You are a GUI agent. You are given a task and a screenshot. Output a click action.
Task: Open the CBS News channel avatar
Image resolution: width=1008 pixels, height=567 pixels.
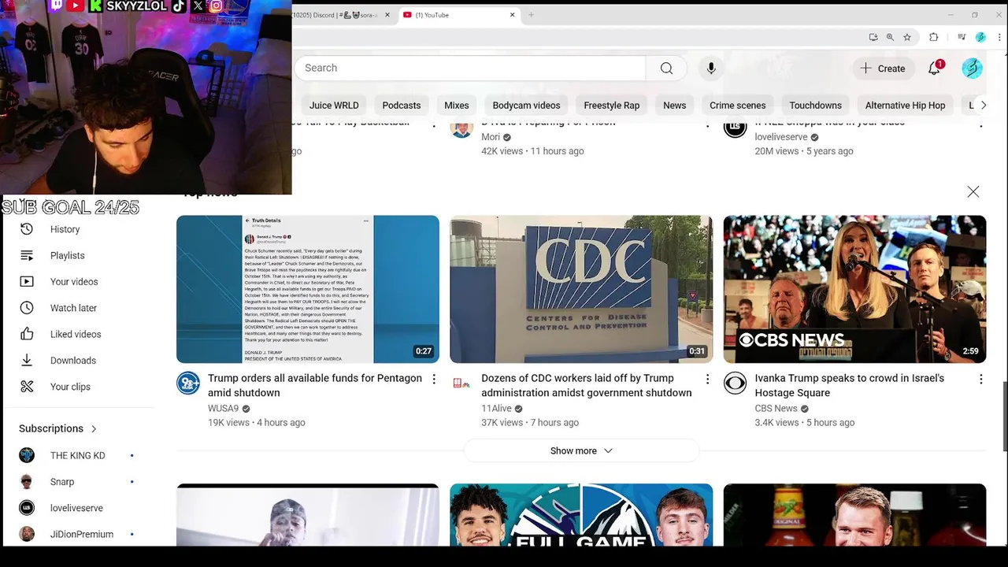point(735,384)
